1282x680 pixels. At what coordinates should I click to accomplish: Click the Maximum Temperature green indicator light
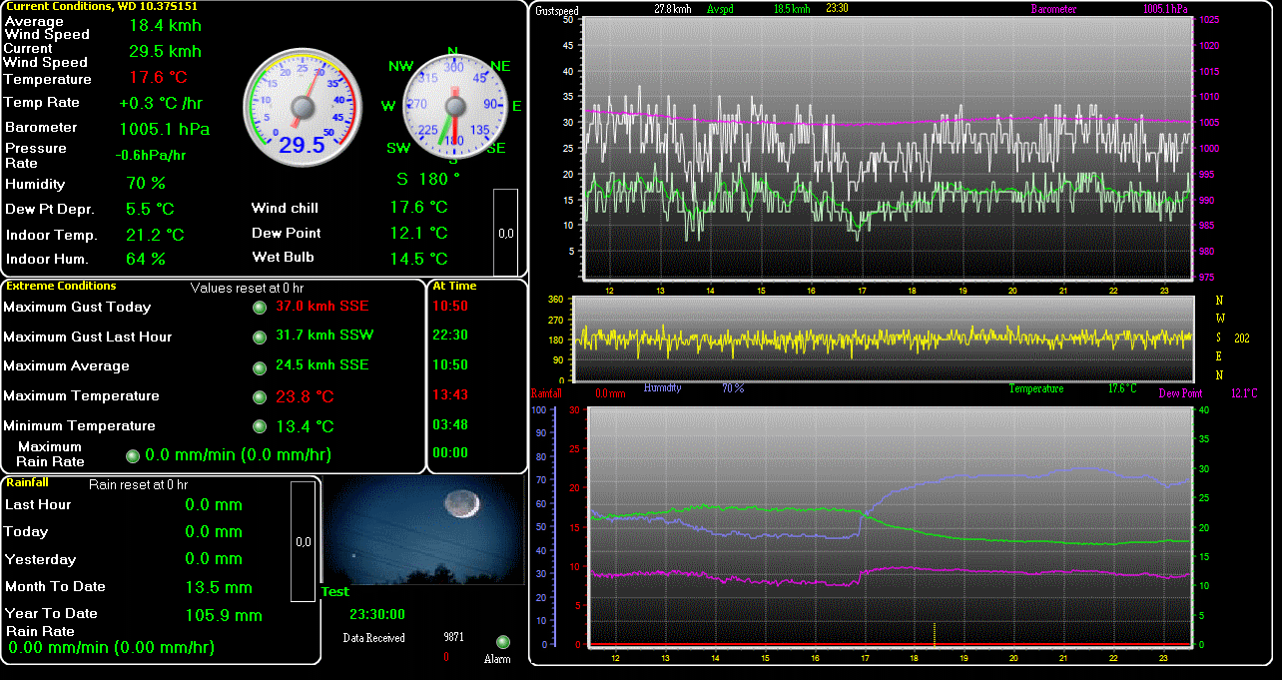[260, 396]
